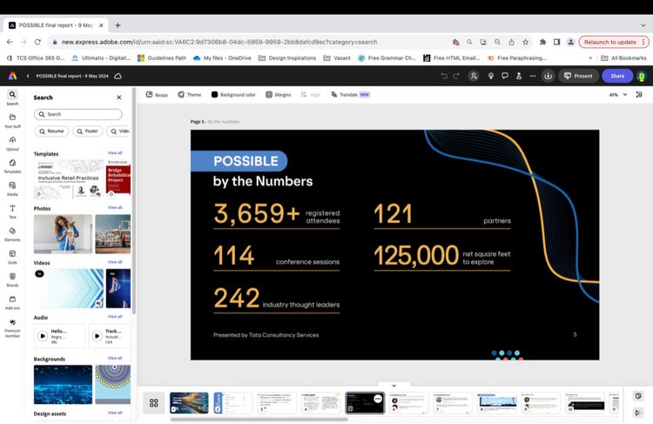Select the Resize toolbar option
653x424 pixels.
(x=157, y=94)
